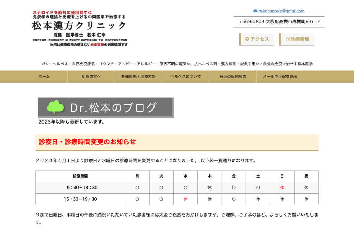Click the Dr.松本のブログ banner
The width and height of the screenshot is (354, 230).
[106, 108]
